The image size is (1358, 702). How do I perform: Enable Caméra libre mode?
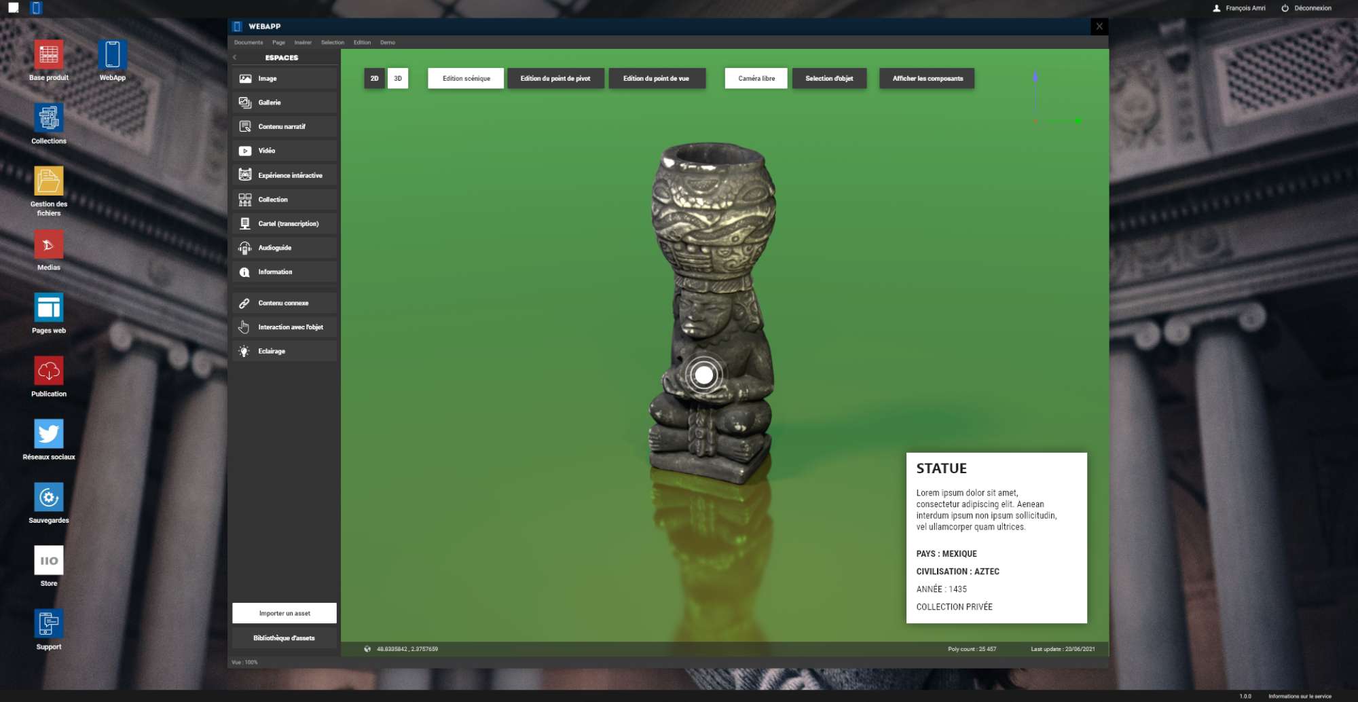[x=756, y=79]
